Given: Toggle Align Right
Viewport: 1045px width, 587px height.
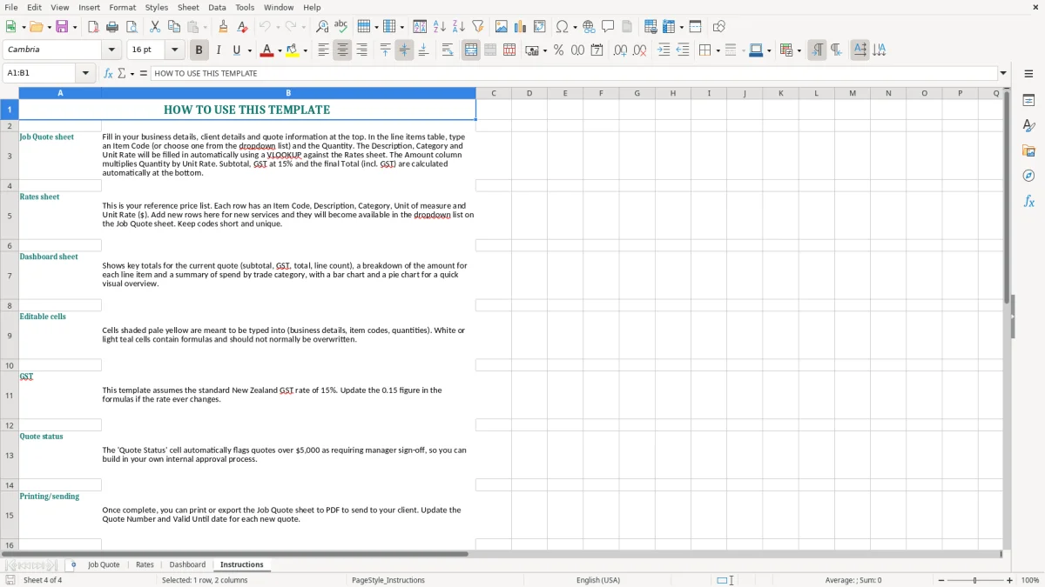Looking at the screenshot, I should point(361,50).
